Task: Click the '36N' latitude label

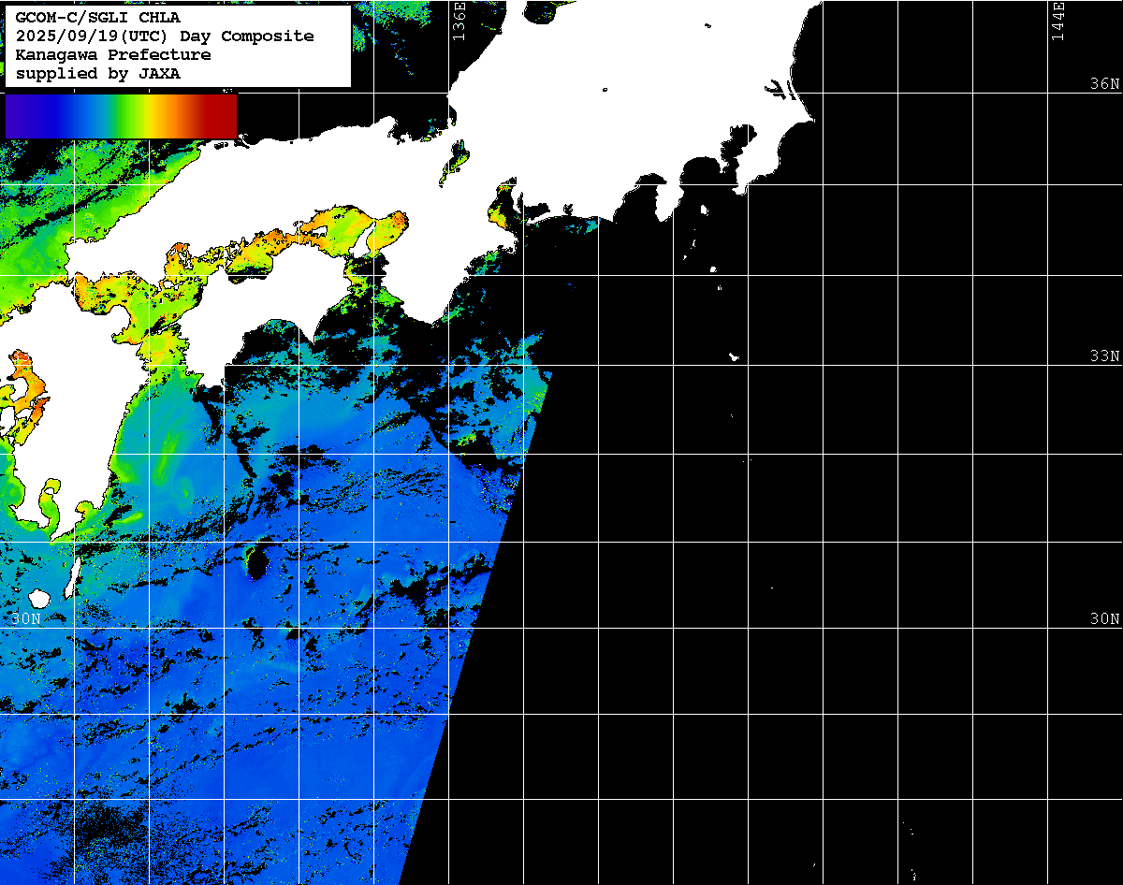Action: click(1104, 84)
